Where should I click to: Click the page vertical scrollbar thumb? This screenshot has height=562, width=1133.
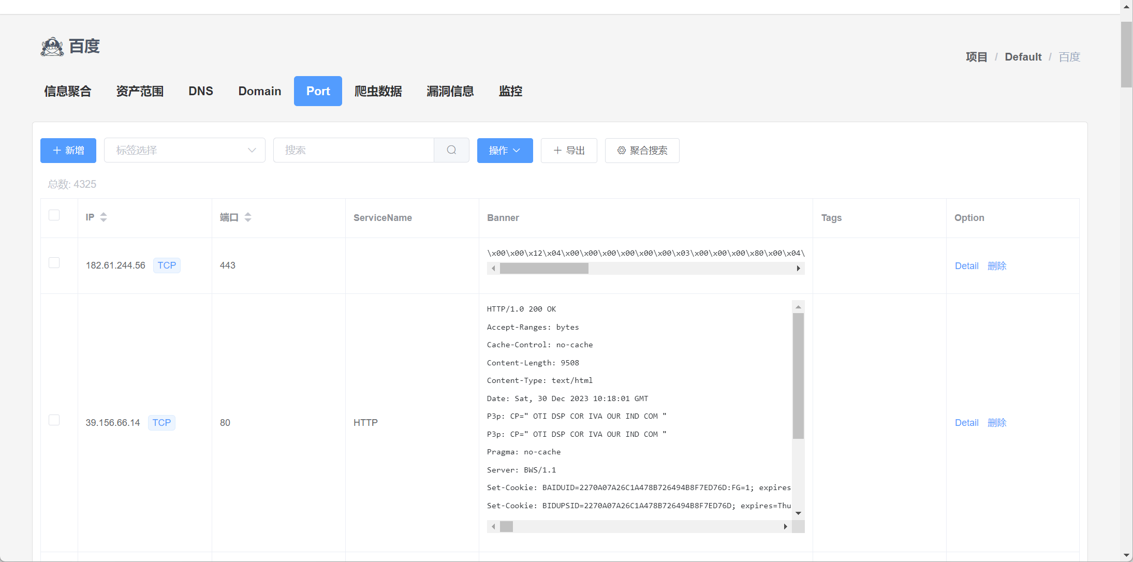[1126, 55]
